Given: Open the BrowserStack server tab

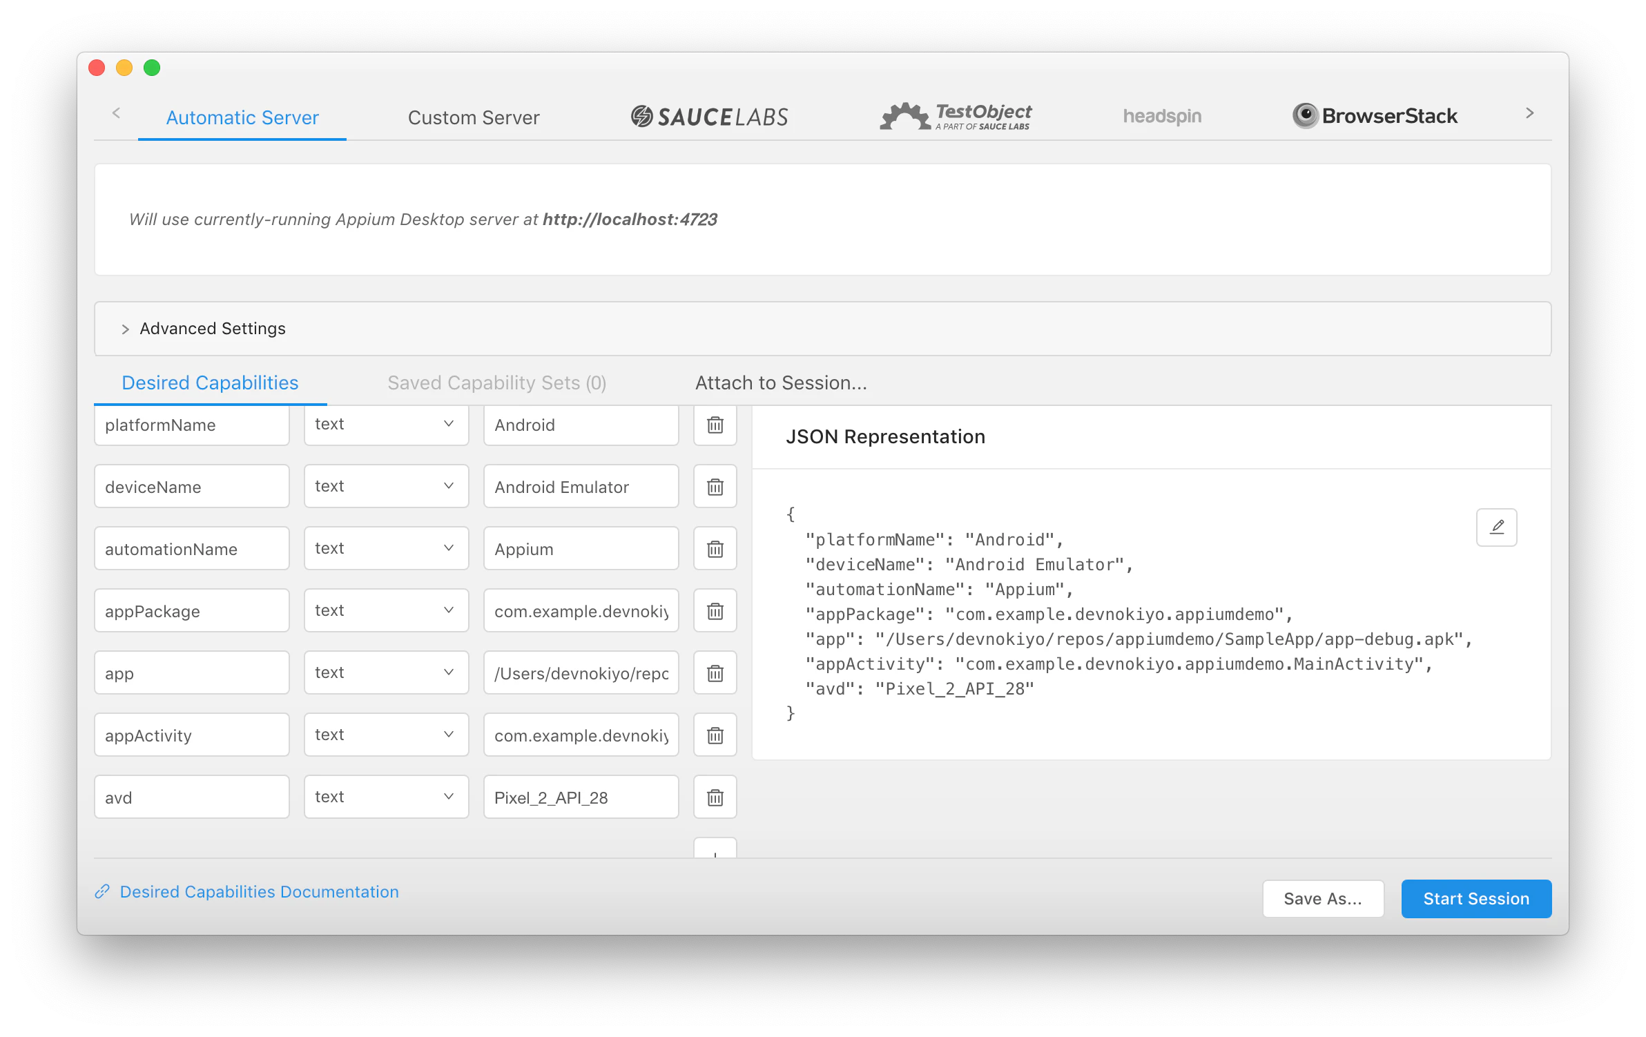Looking at the screenshot, I should click(x=1375, y=116).
